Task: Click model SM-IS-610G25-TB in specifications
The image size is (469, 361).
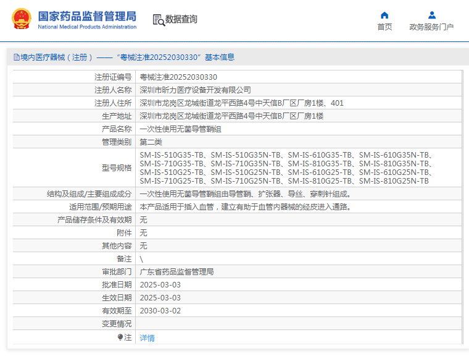Action: [320, 172]
